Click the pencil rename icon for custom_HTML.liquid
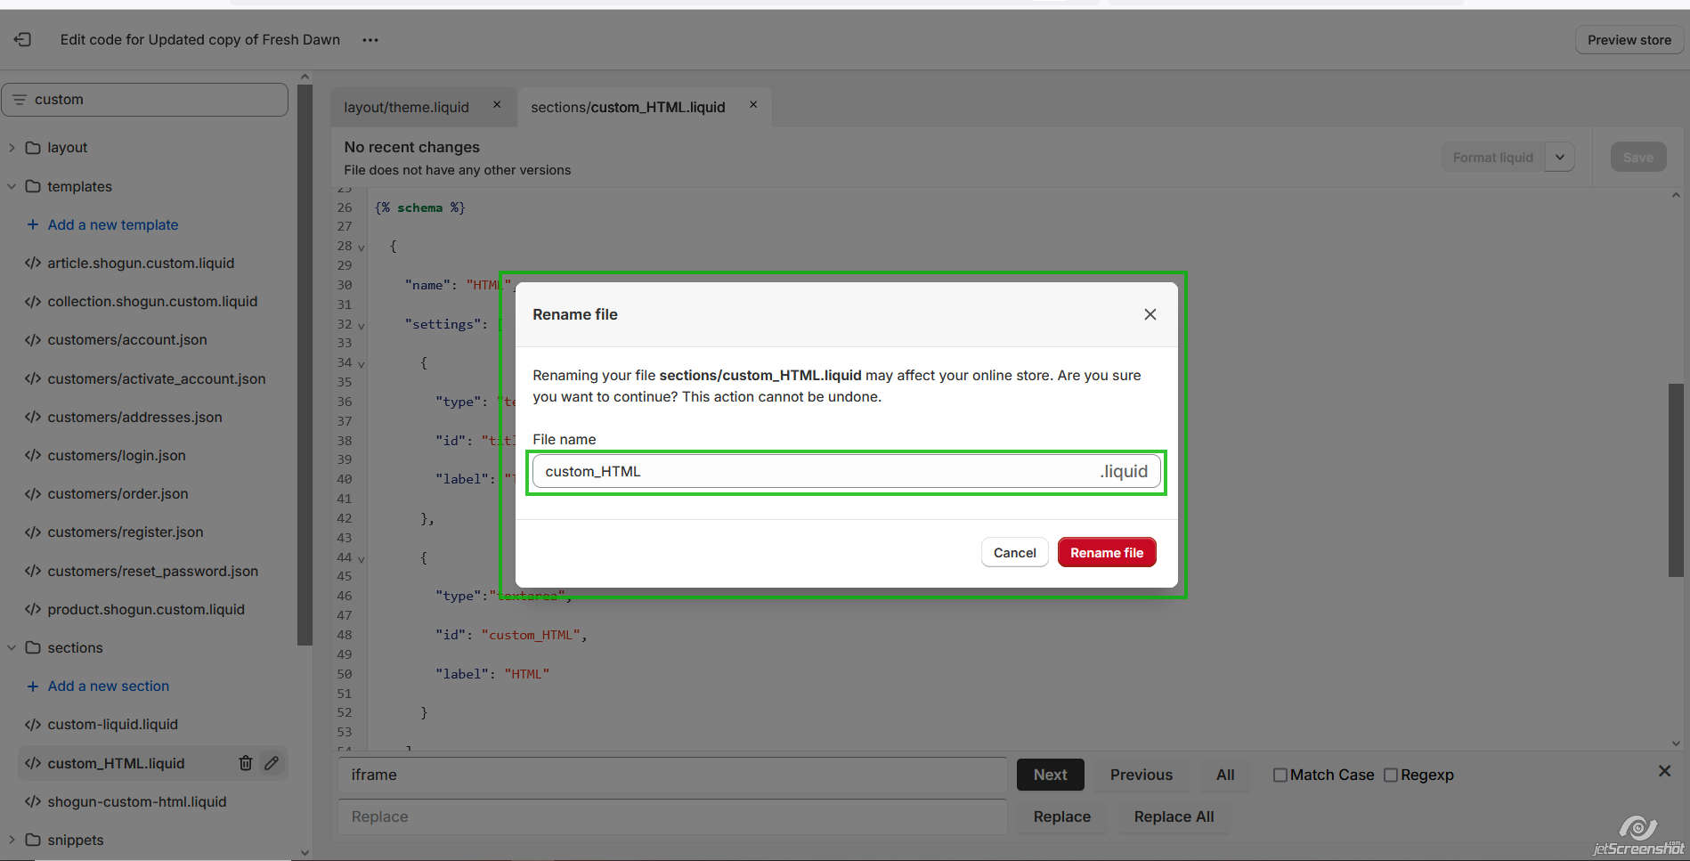1690x861 pixels. click(272, 763)
